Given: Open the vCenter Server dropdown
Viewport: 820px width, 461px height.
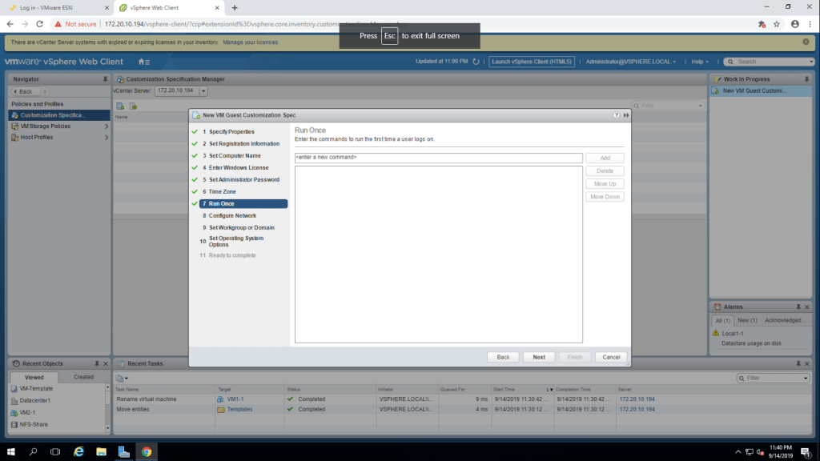Looking at the screenshot, I should point(203,91).
